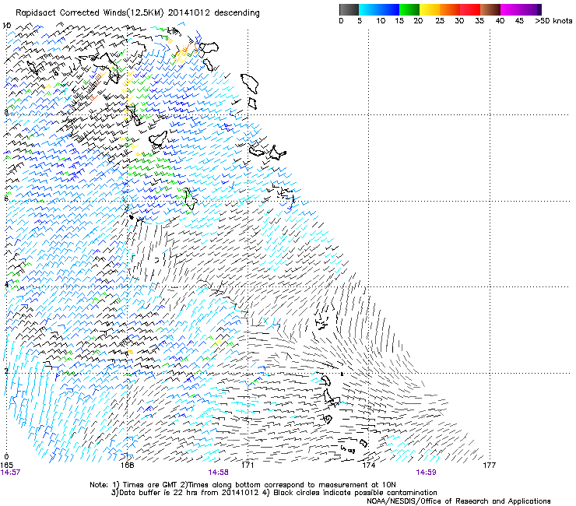Click the gray 0-5 knots legend swatch
This screenshot has width=576, height=506.
coord(349,9)
